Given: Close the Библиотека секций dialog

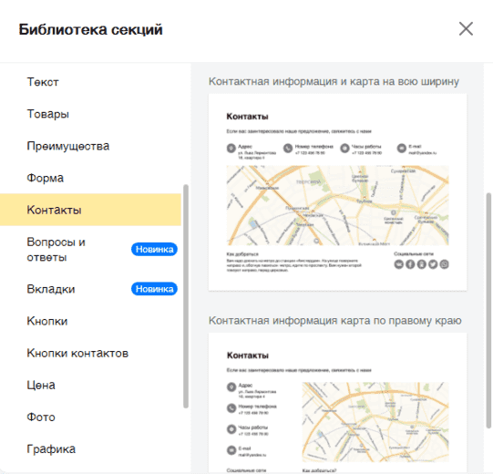Looking at the screenshot, I should (466, 29).
